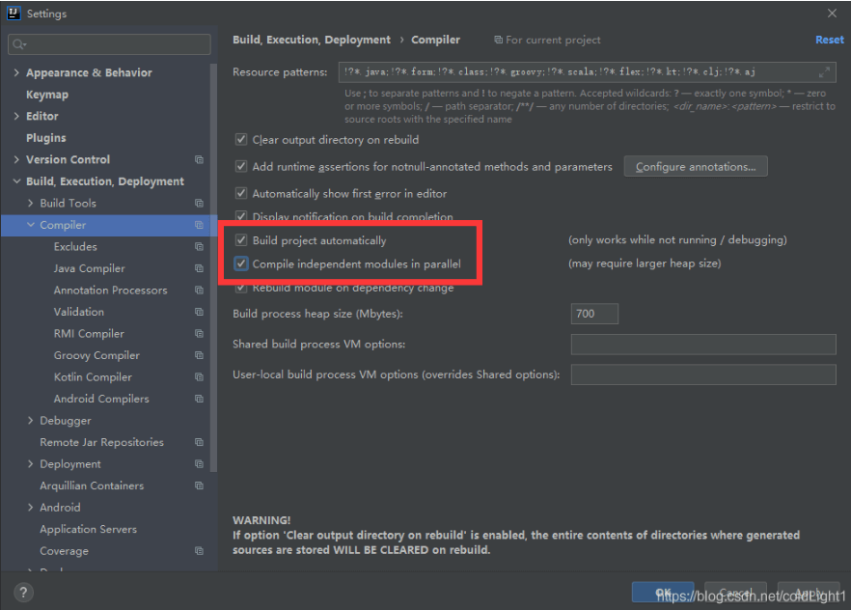The height and width of the screenshot is (610, 851).
Task: Expand the Build Tools node
Action: coord(31,203)
